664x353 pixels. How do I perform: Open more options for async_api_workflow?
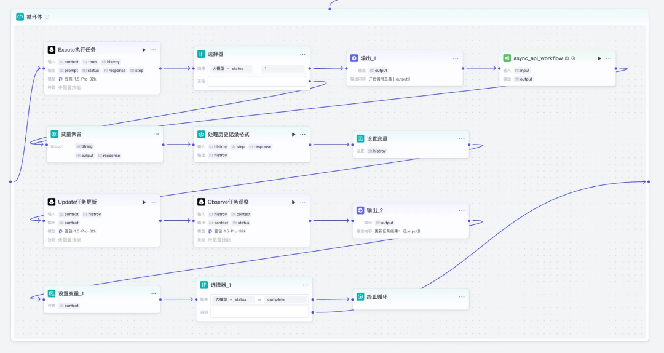[x=609, y=58]
